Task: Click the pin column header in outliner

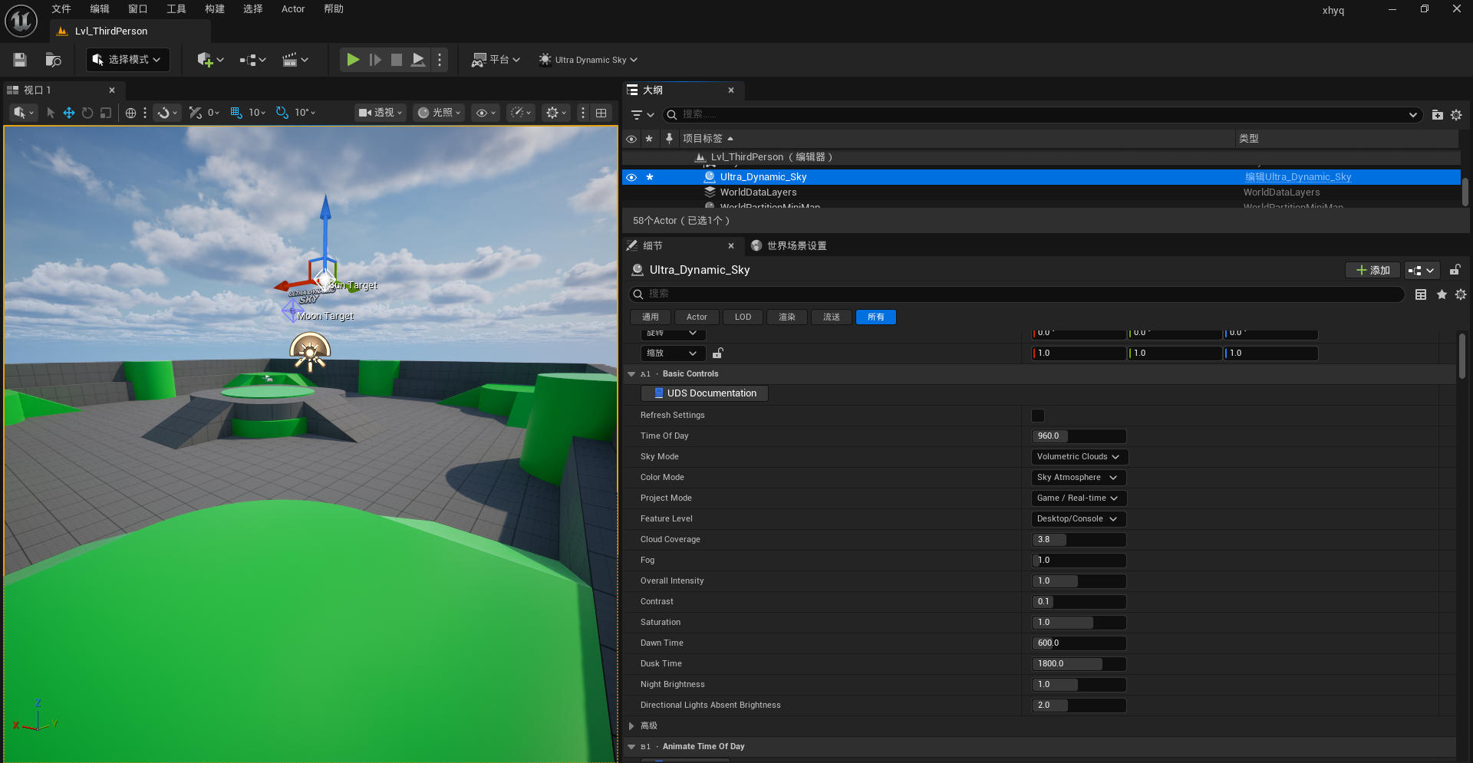Action: coord(669,138)
